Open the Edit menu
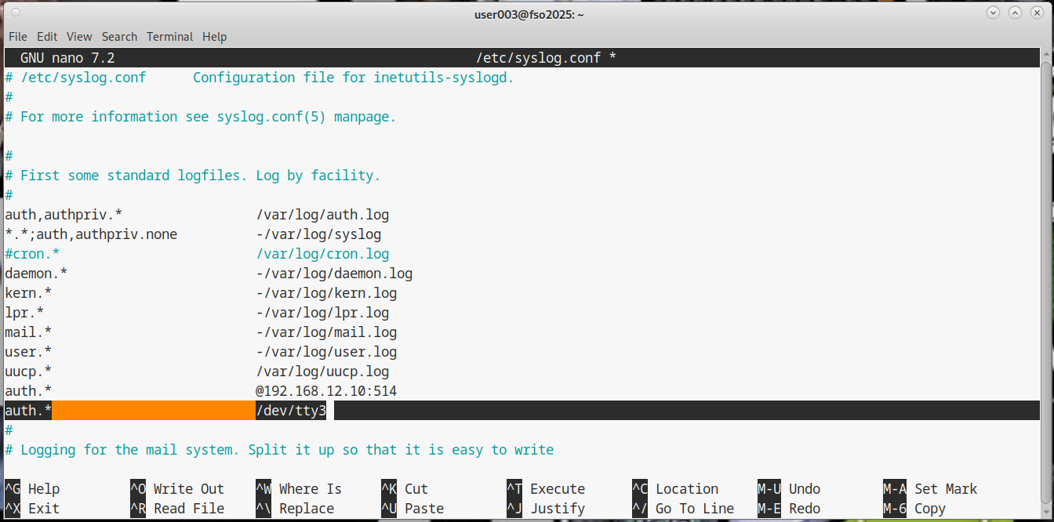 click(x=47, y=37)
